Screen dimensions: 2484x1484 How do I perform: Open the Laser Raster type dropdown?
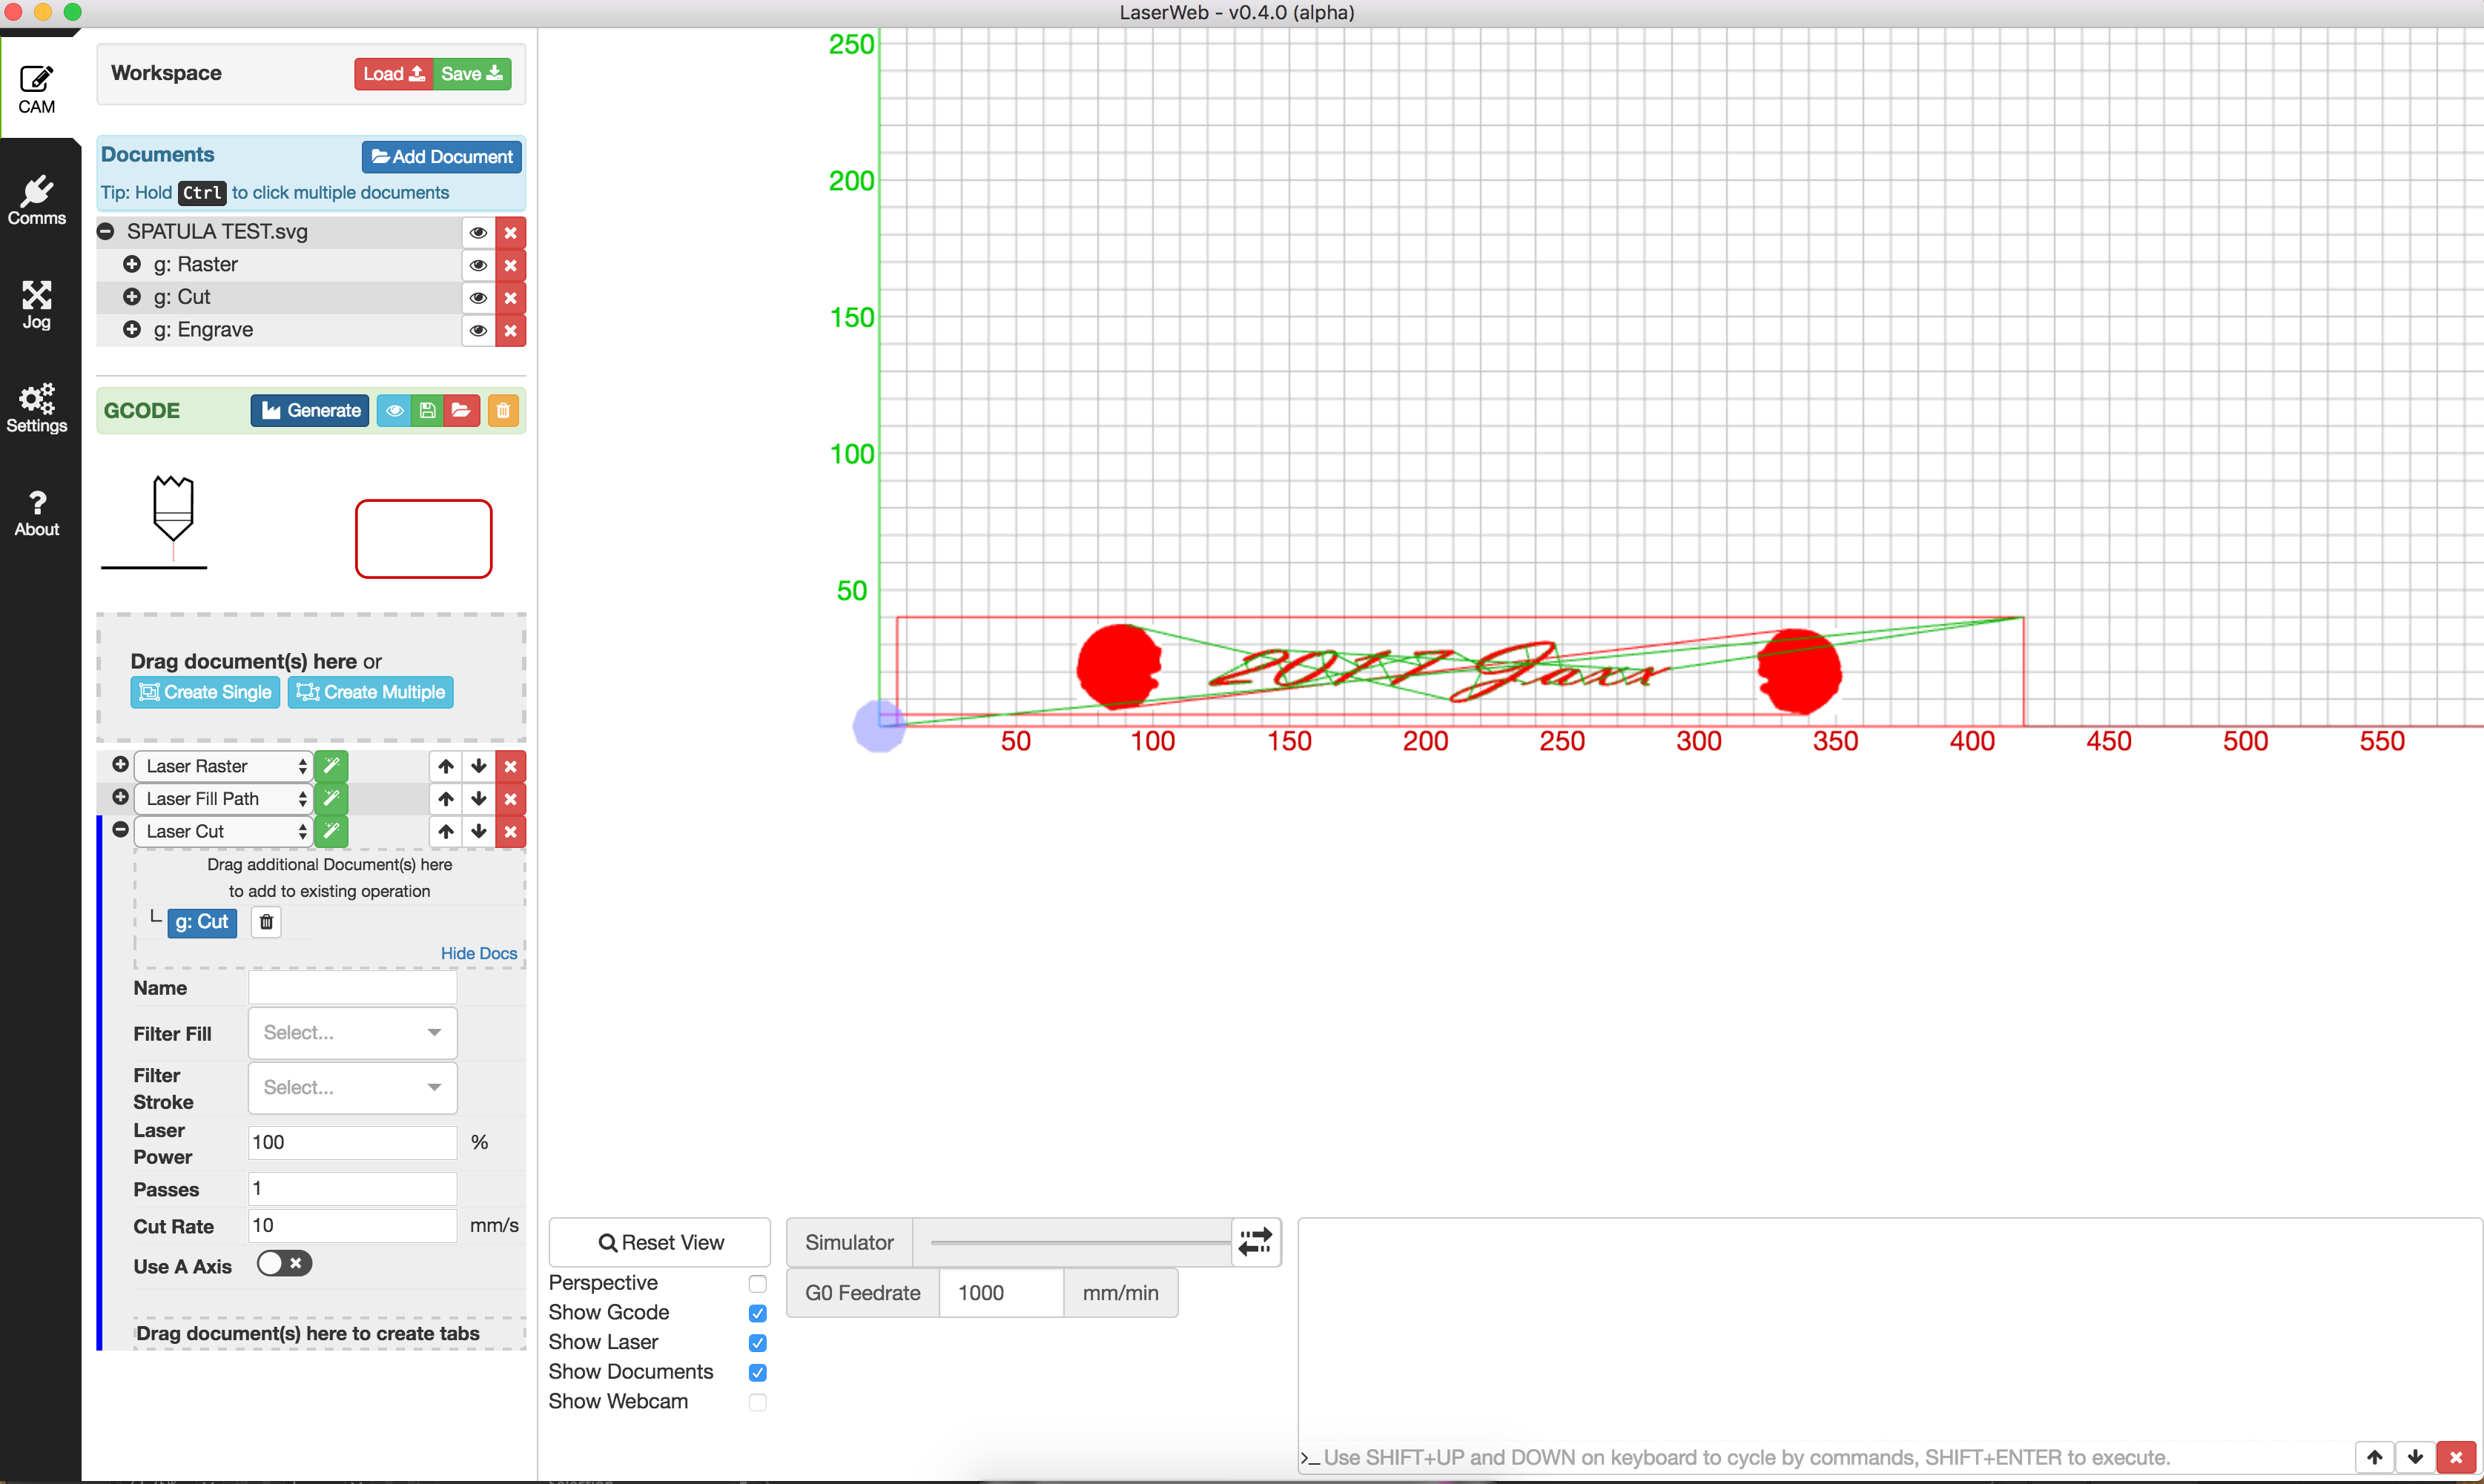pos(224,767)
